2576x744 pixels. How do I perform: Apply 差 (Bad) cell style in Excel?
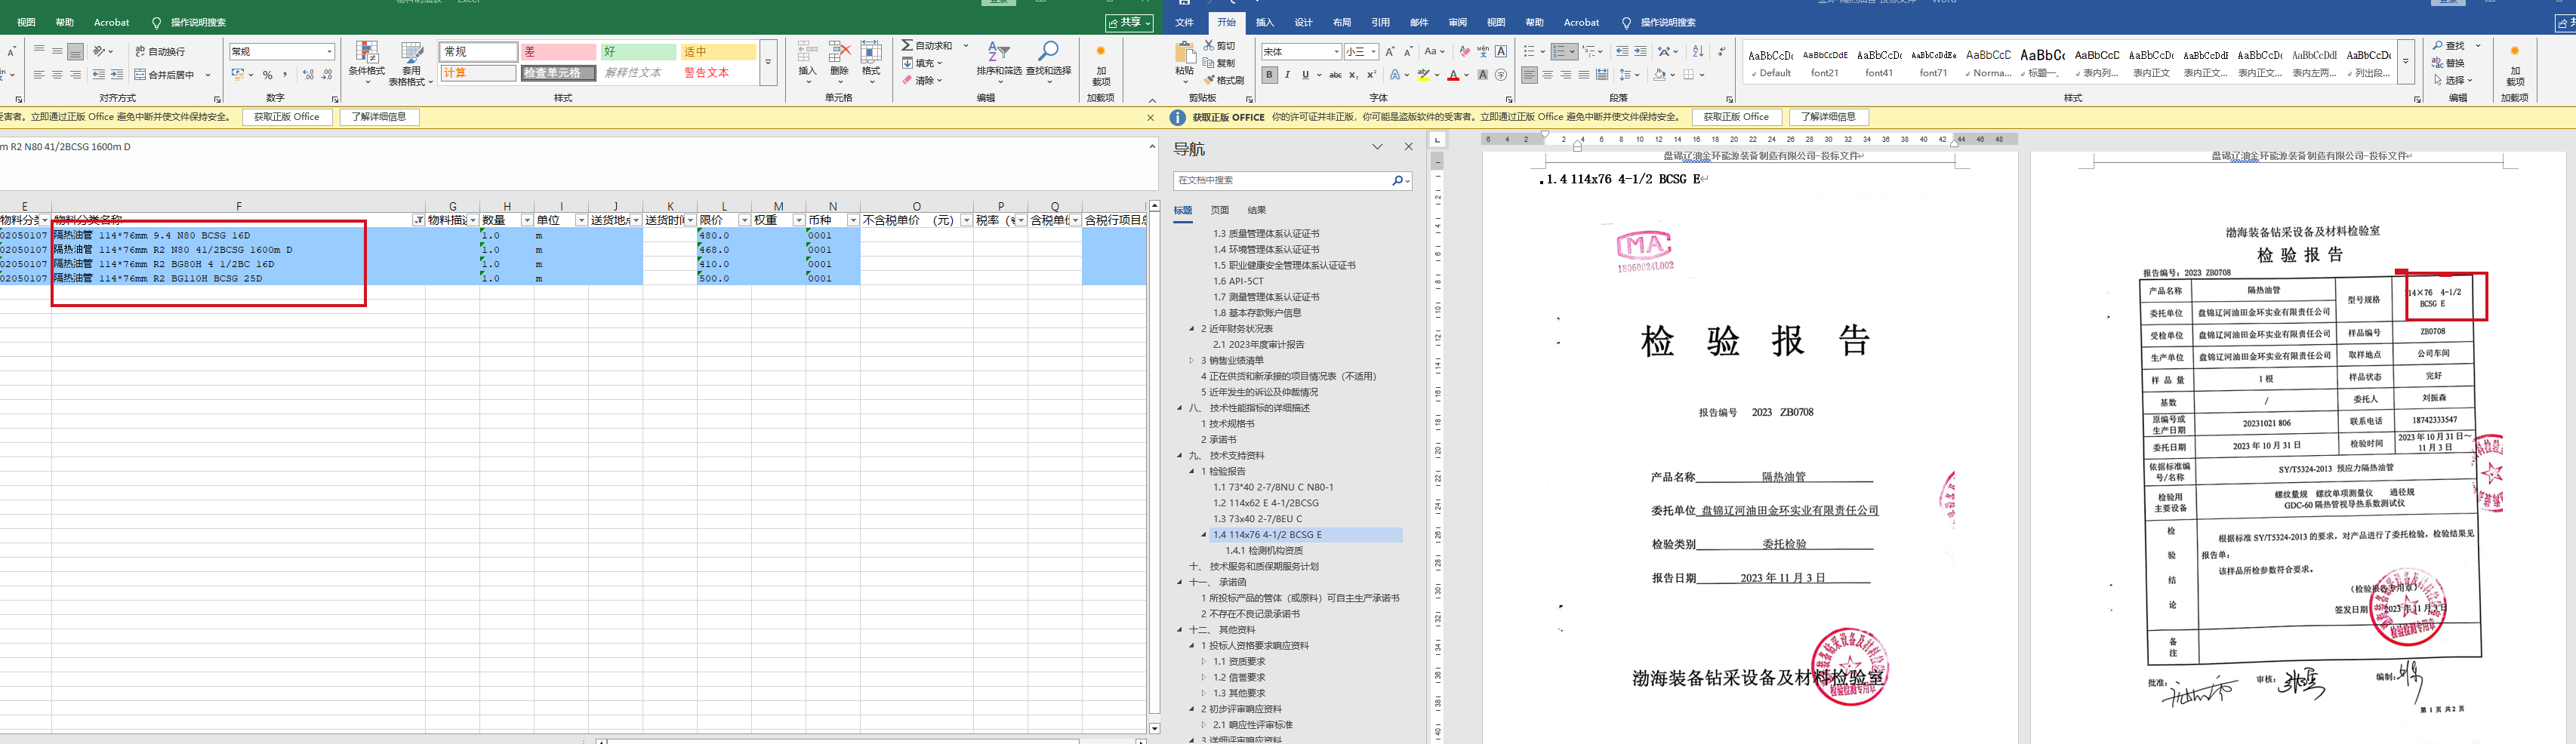pyautogui.click(x=558, y=52)
